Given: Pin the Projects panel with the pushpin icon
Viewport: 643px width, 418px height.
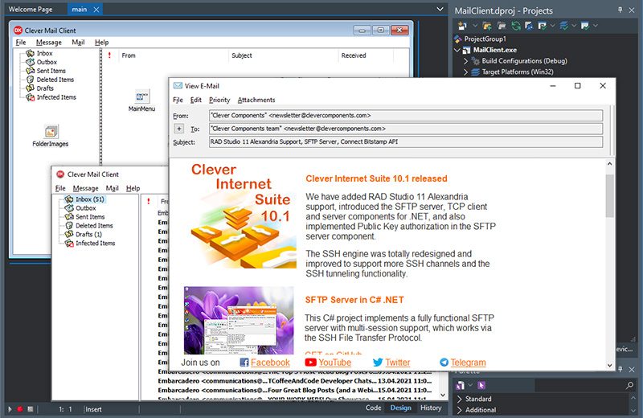Looking at the screenshot, I should (620, 10).
